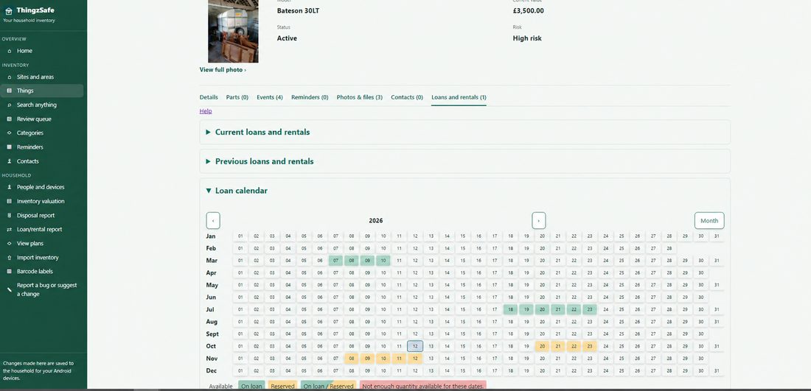Go to previous year in calendar
This screenshot has width=811, height=391.
(213, 221)
